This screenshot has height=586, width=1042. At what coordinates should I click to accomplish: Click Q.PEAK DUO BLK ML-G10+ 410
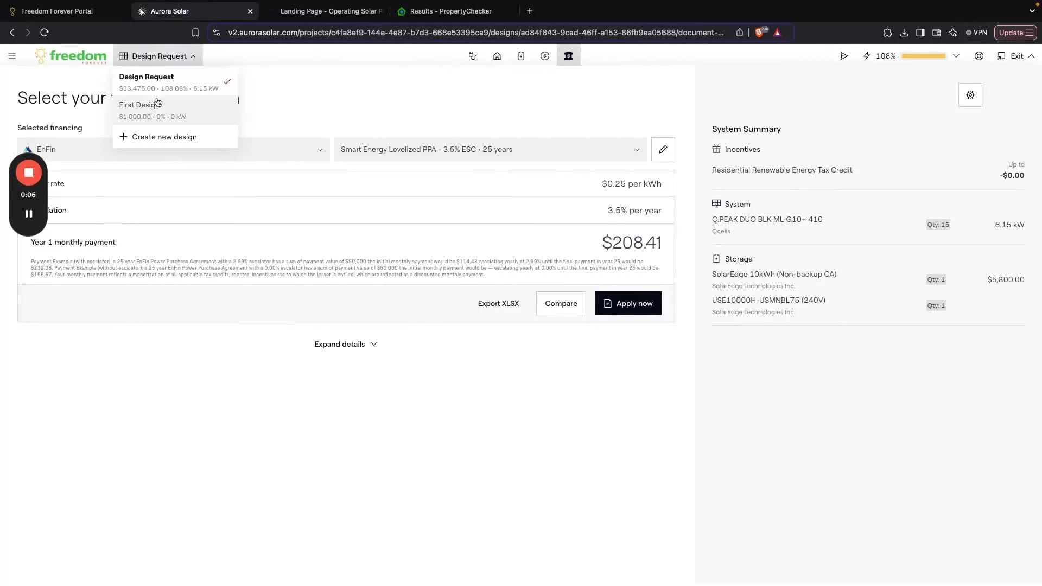tap(767, 219)
